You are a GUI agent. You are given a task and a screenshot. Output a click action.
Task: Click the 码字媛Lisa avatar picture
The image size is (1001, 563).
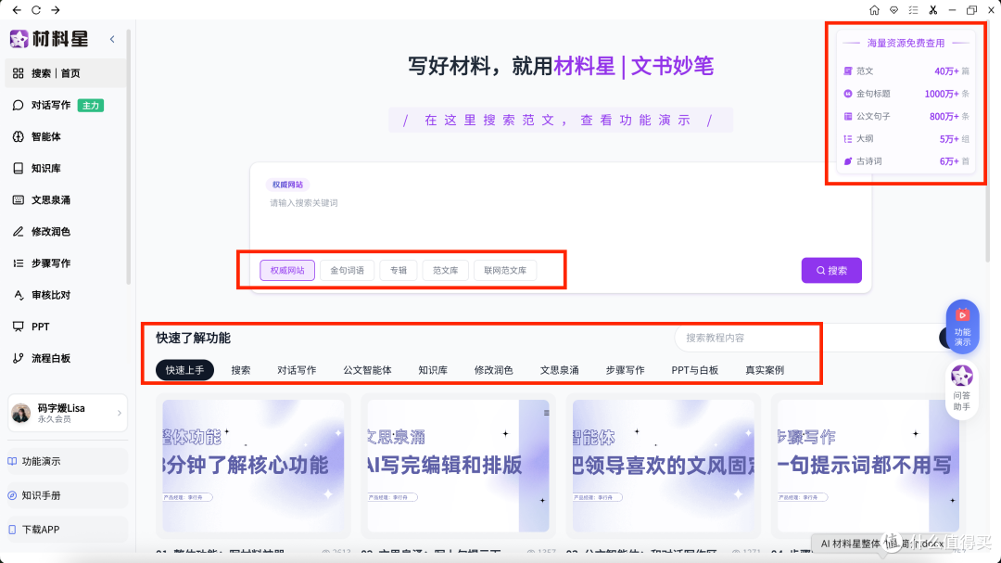[x=21, y=414]
